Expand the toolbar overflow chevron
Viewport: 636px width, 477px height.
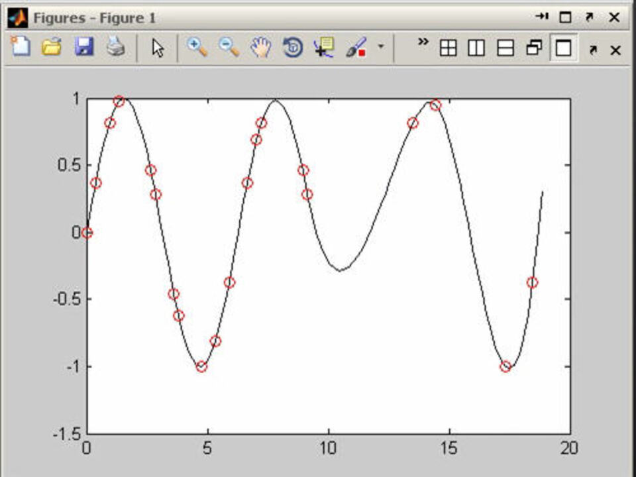(423, 42)
